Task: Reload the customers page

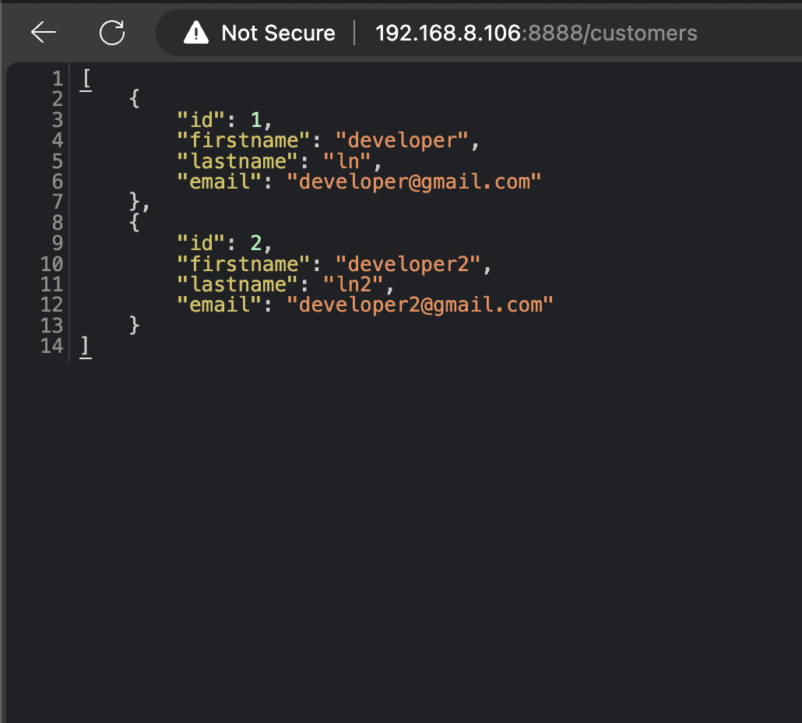Action: 112,33
